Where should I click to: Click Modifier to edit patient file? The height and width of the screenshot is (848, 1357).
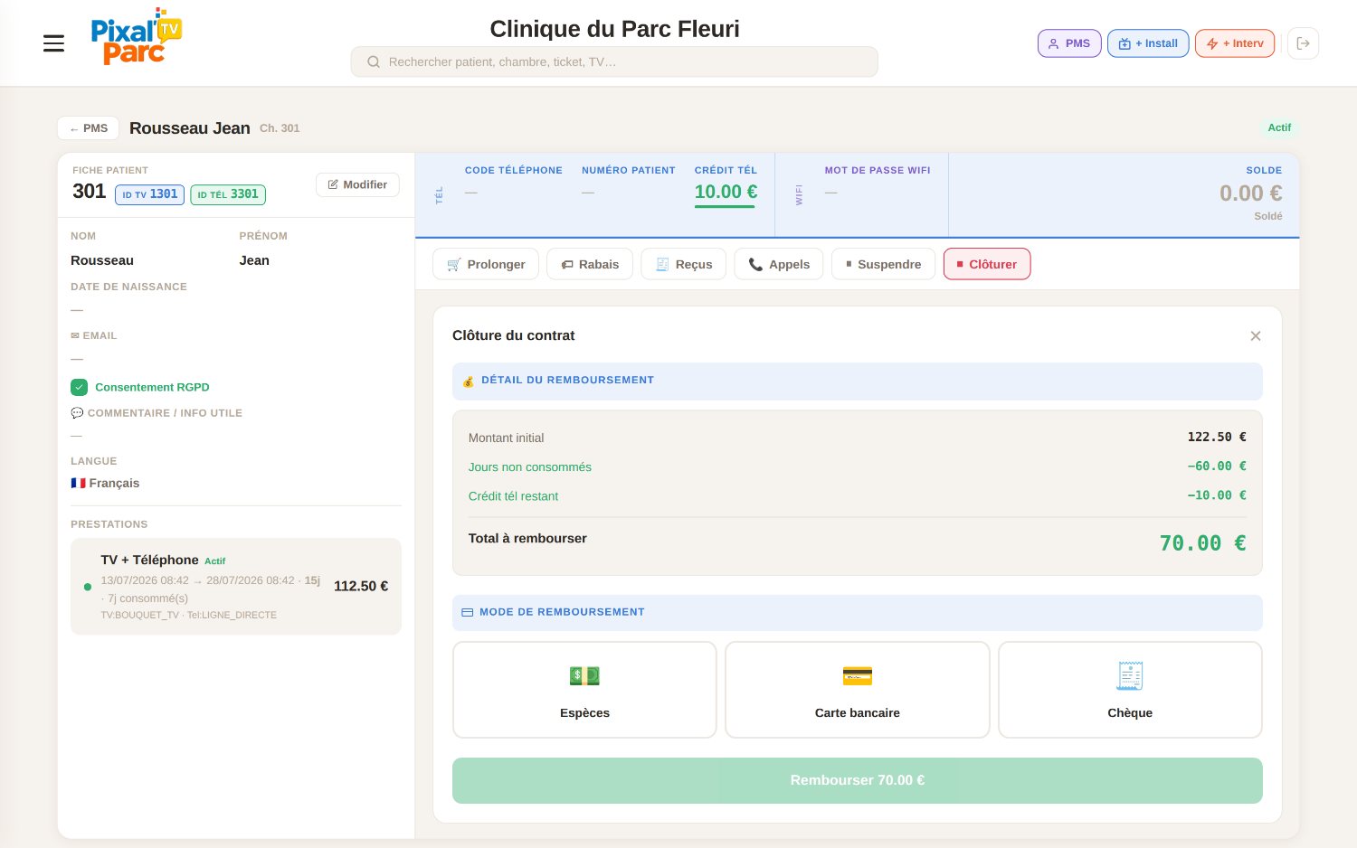pyautogui.click(x=357, y=184)
